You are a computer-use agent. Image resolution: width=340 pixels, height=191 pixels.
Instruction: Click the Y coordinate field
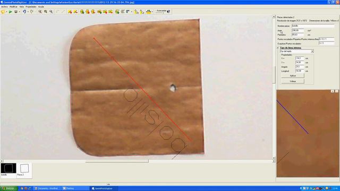click(300, 63)
